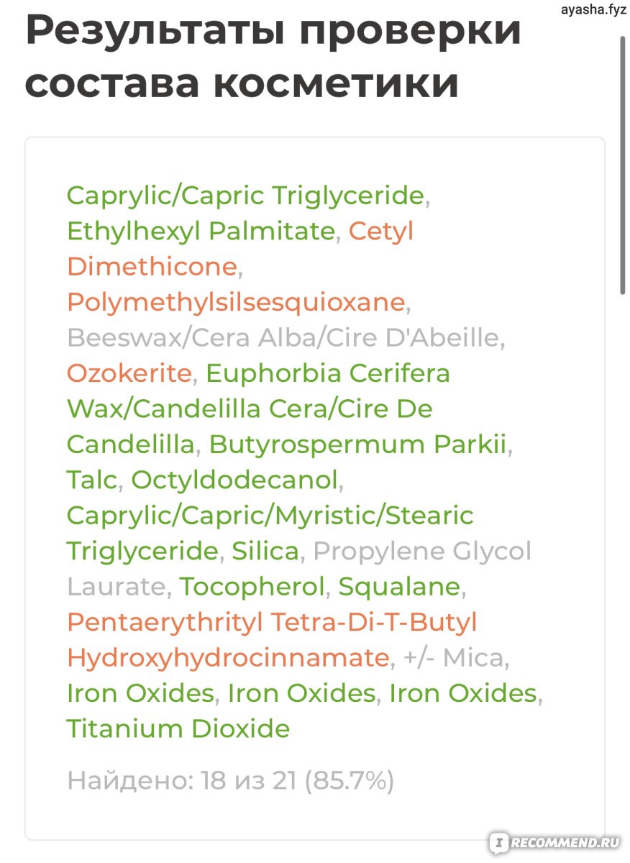The image size is (630, 863).
Task: Click the iRecommend.ru watermark logo
Action: [554, 842]
